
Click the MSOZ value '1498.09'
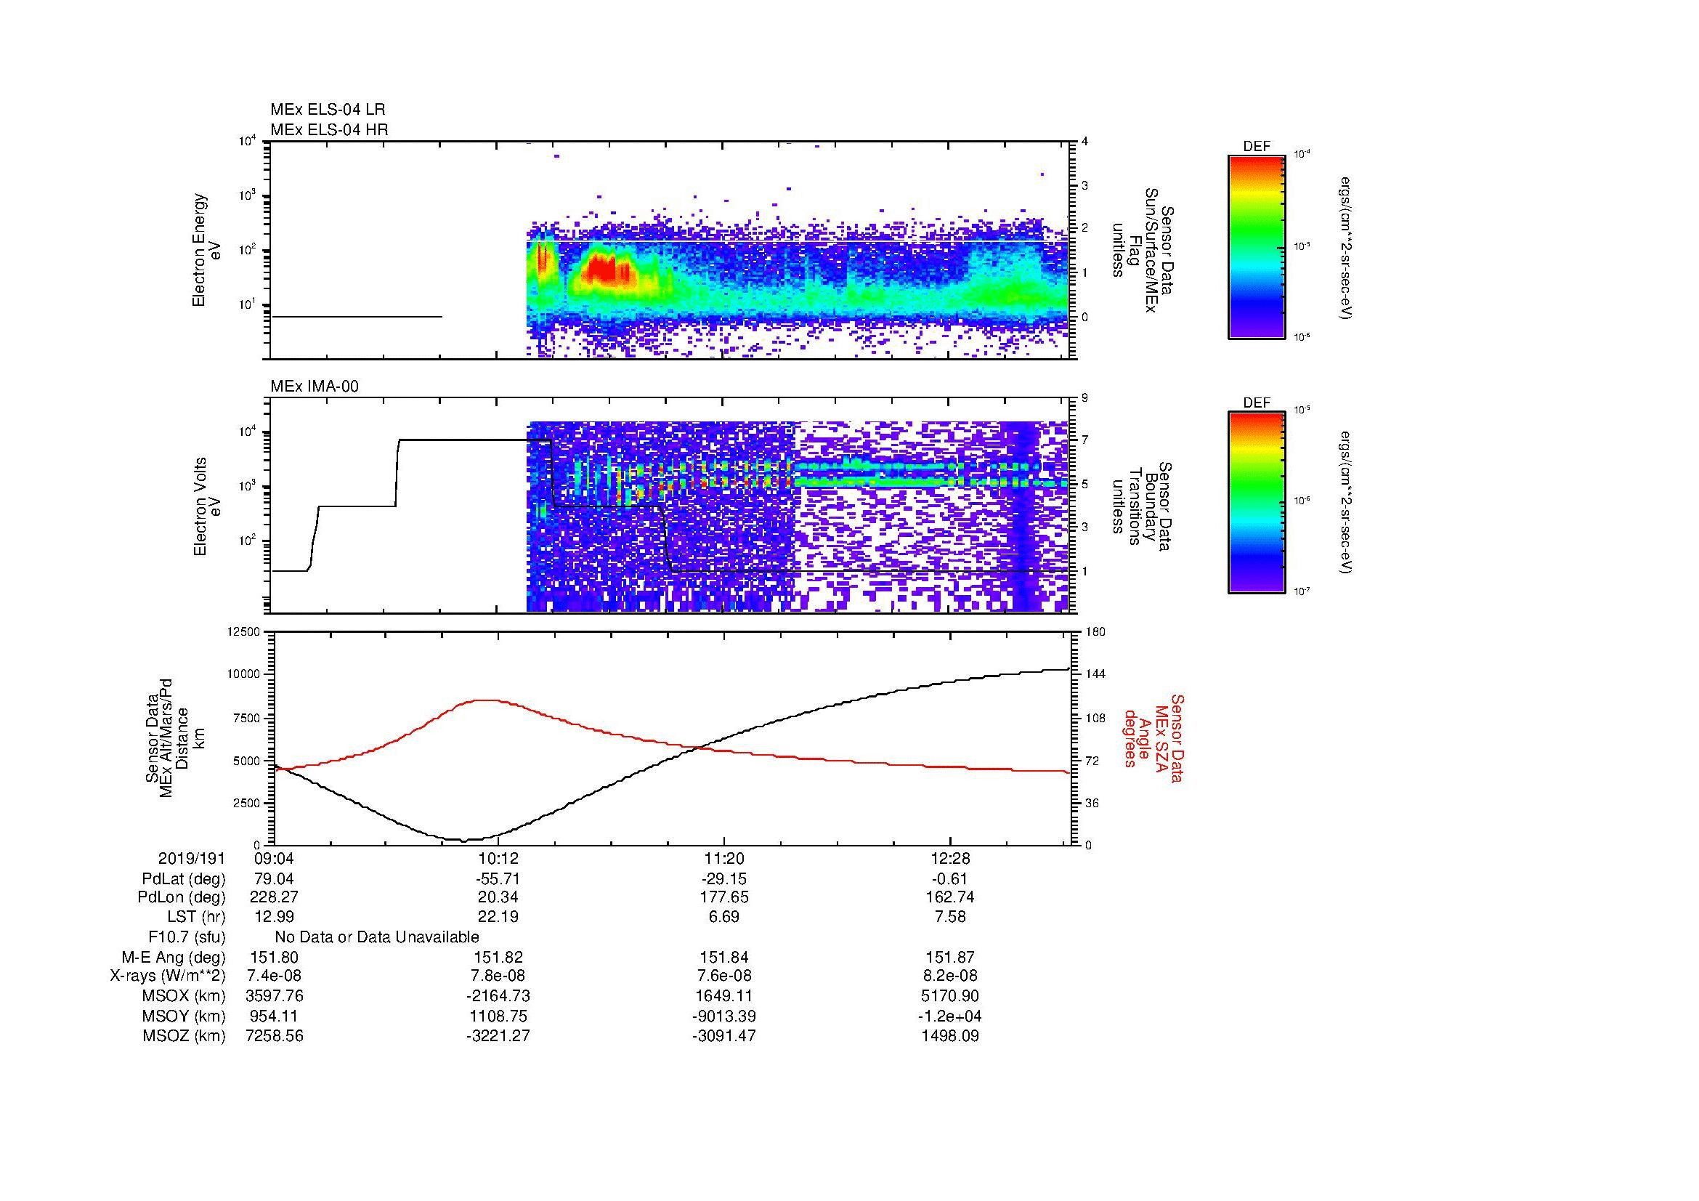950,1037
